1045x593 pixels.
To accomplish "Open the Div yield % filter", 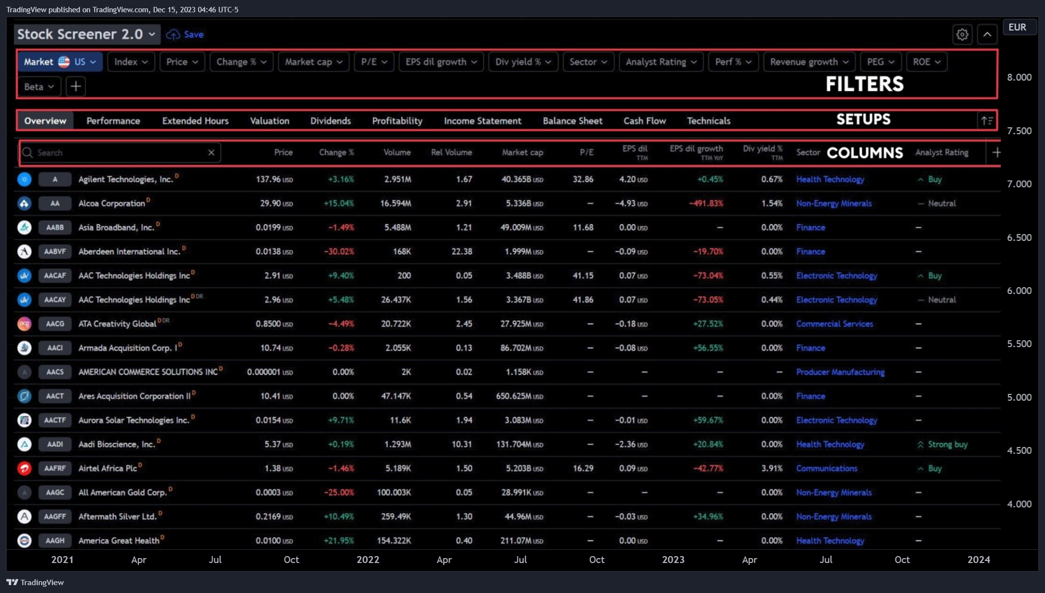I will (x=523, y=62).
